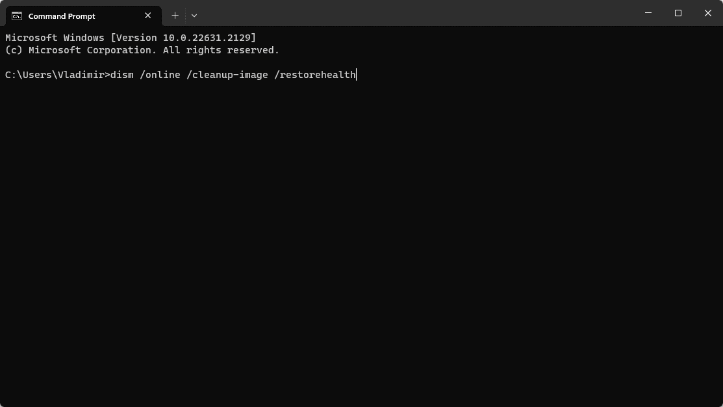
Task: Click the "/cleanup-image" argument in the command
Action: click(x=227, y=75)
